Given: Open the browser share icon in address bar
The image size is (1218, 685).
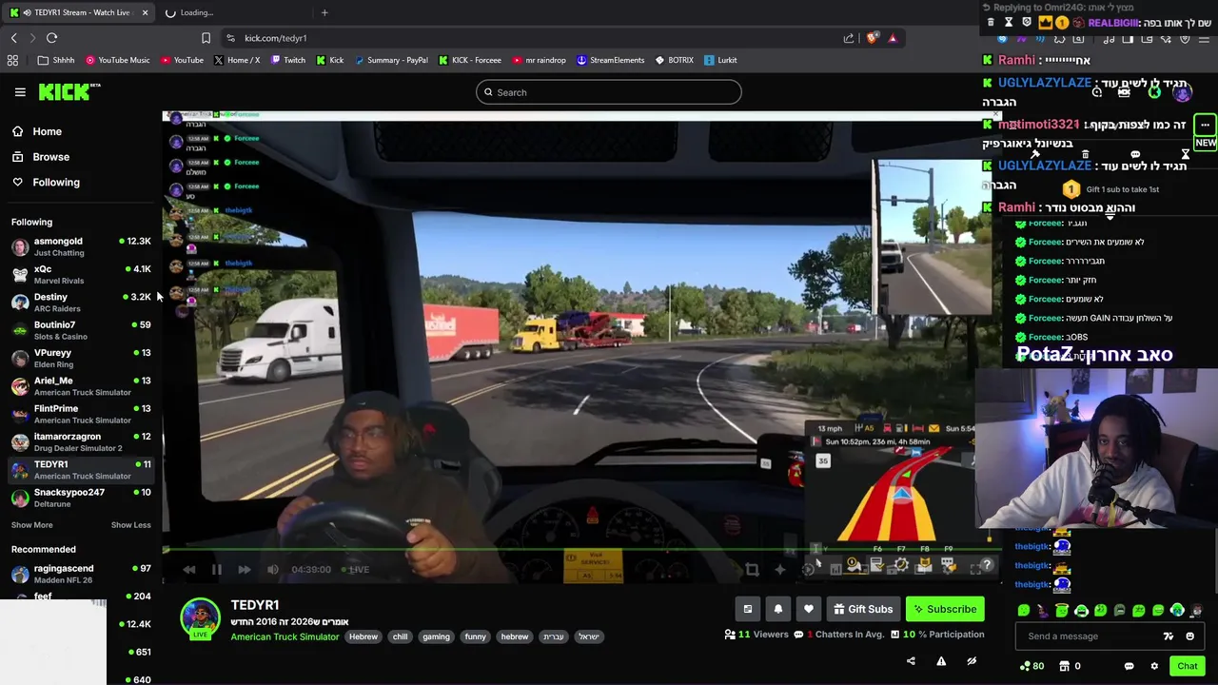Looking at the screenshot, I should click(x=849, y=38).
